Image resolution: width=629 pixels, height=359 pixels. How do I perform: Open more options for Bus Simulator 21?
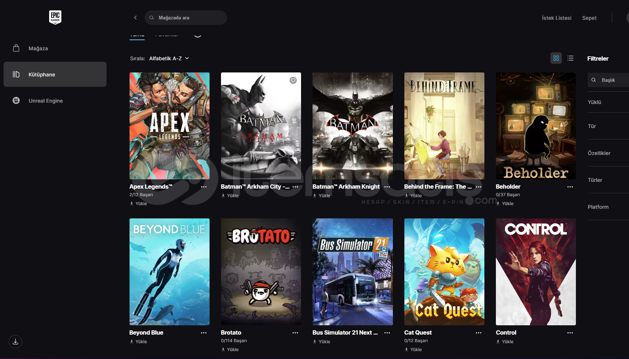point(387,333)
